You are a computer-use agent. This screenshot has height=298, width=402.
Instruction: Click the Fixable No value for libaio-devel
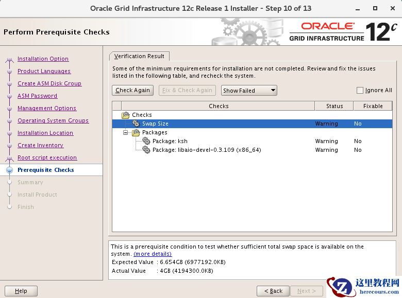click(358, 150)
